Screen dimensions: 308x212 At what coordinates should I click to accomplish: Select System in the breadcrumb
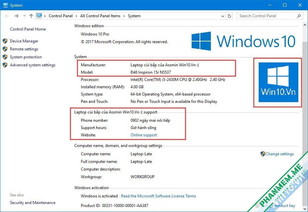click(134, 16)
